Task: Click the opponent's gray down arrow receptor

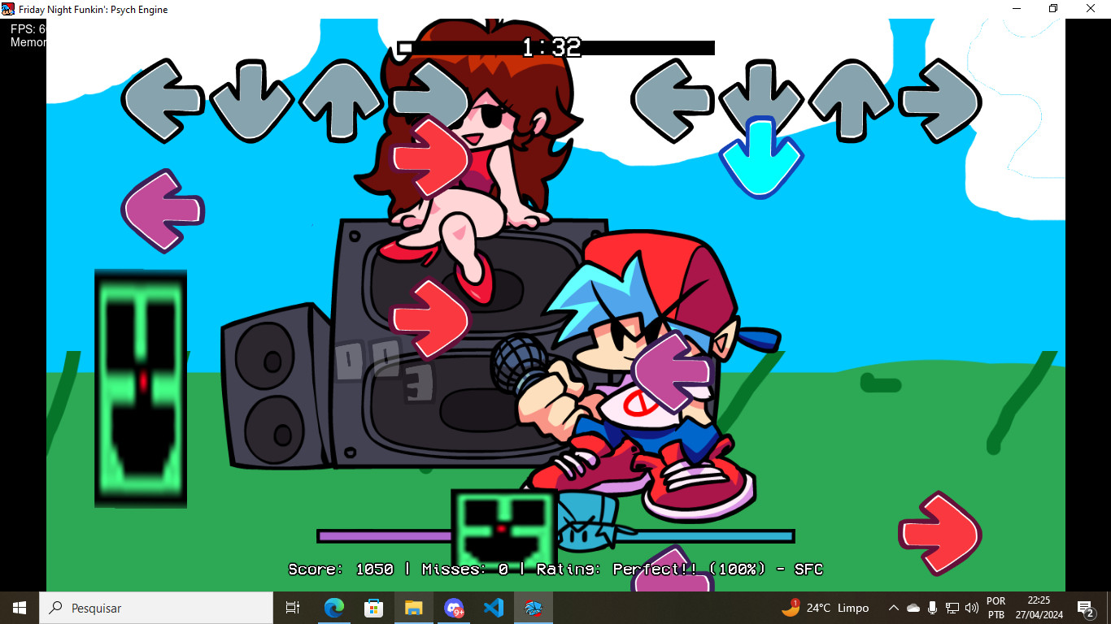Action: point(251,101)
